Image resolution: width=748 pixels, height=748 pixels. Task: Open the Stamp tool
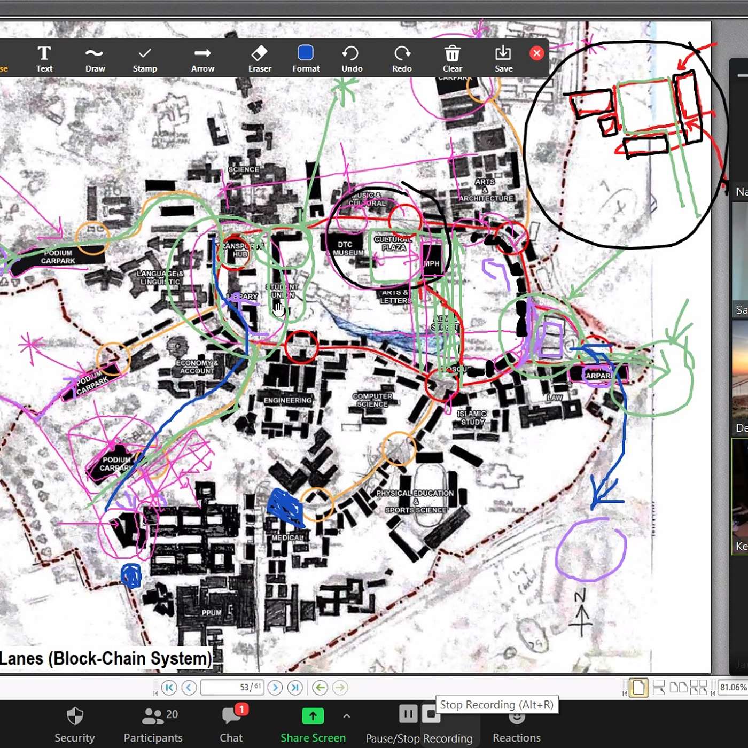pyautogui.click(x=144, y=58)
